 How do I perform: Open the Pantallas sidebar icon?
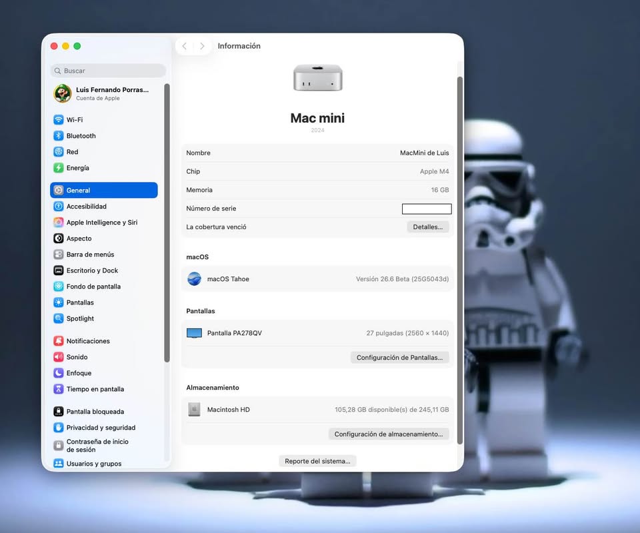coord(59,302)
